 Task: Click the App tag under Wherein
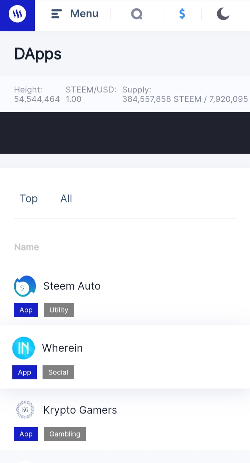point(25,372)
